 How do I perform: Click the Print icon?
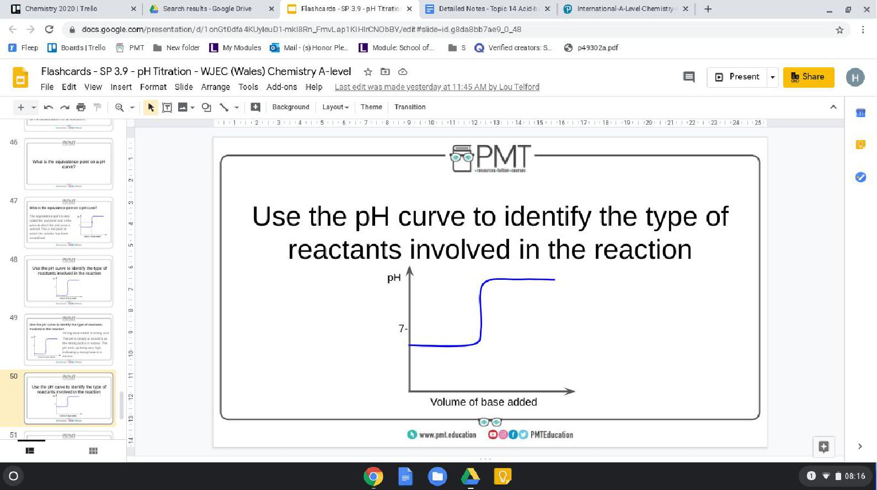(x=81, y=107)
